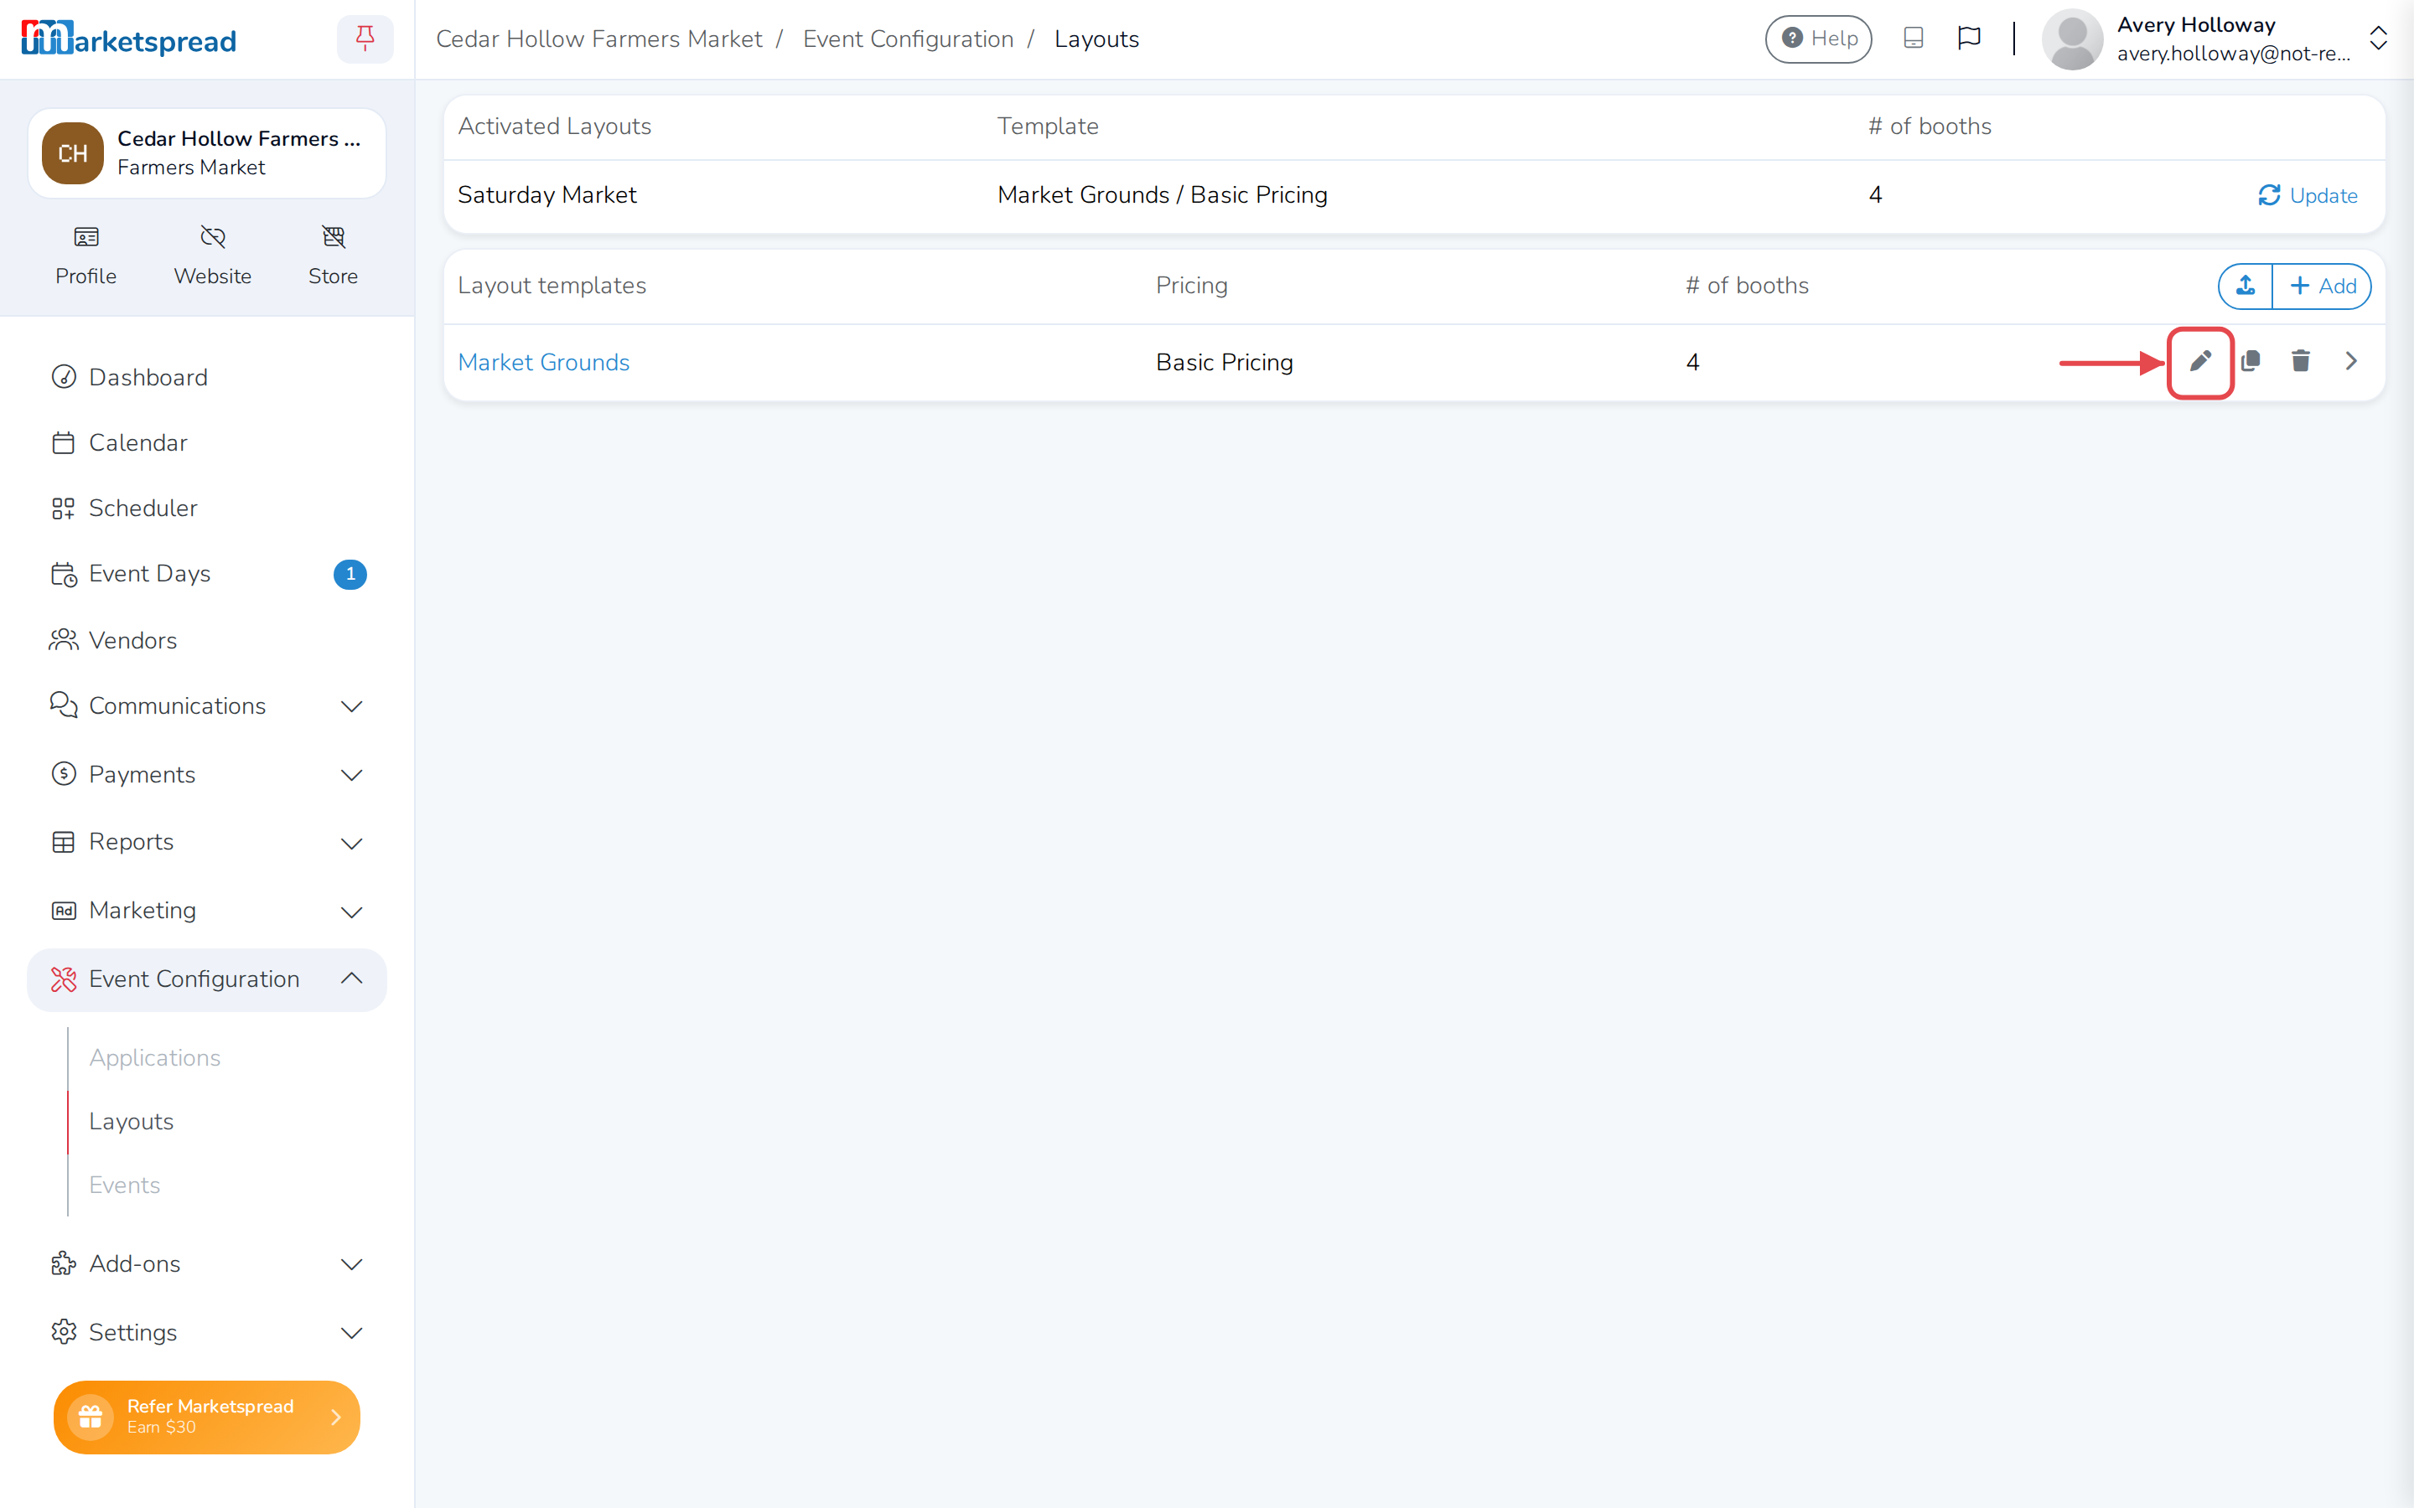Click the Saturday Market row name
The height and width of the screenshot is (1508, 2414).
coord(547,194)
